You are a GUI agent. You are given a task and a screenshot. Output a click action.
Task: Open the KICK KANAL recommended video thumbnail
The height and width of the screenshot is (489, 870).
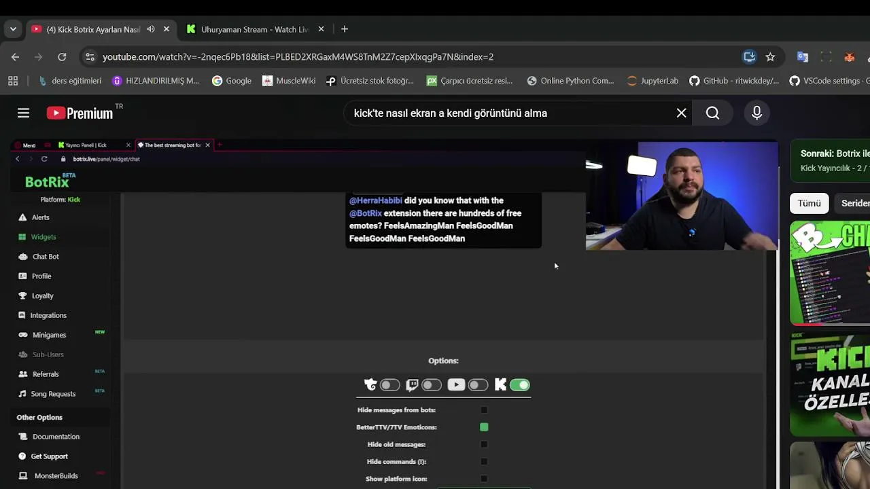(x=830, y=385)
